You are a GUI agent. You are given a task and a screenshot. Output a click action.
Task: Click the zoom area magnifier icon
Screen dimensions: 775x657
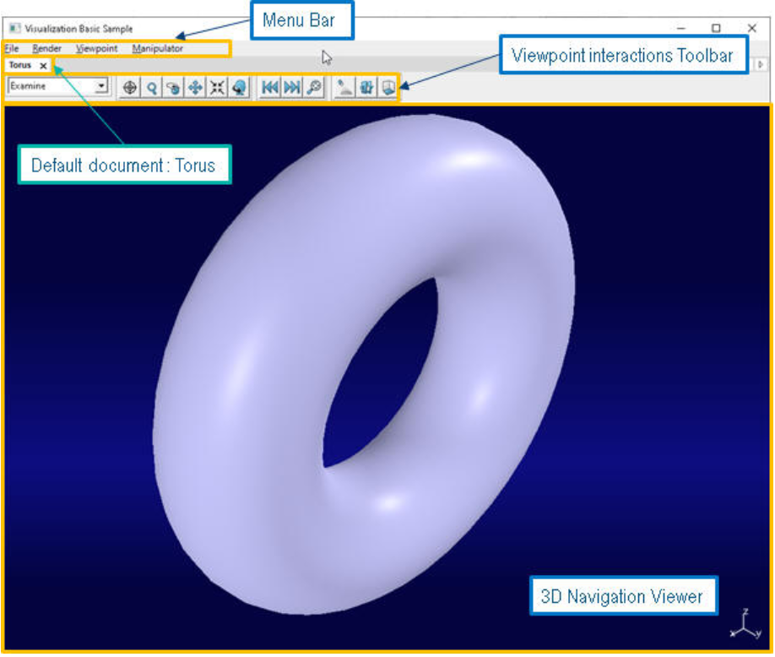click(314, 88)
